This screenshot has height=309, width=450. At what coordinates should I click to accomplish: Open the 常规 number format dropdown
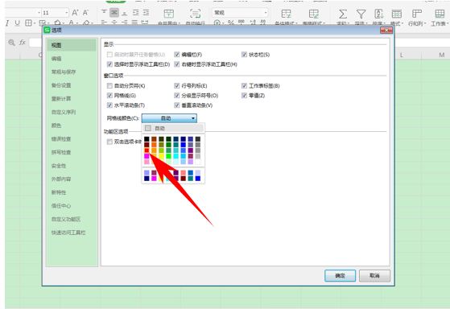[x=266, y=13]
